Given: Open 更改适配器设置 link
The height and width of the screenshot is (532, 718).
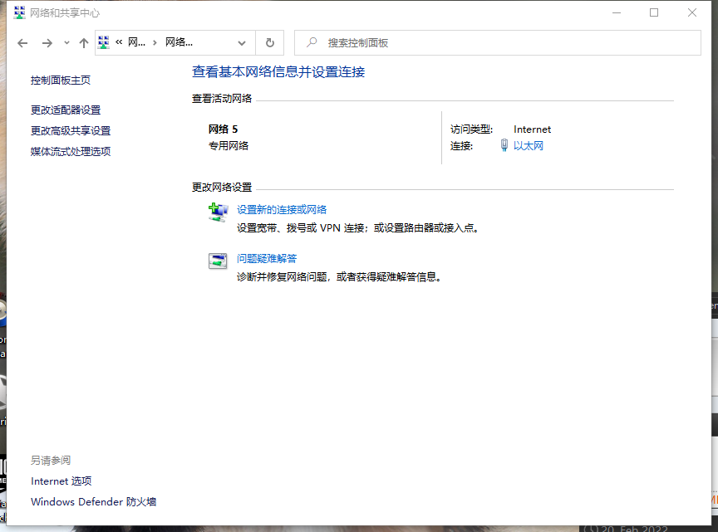Looking at the screenshot, I should (66, 110).
